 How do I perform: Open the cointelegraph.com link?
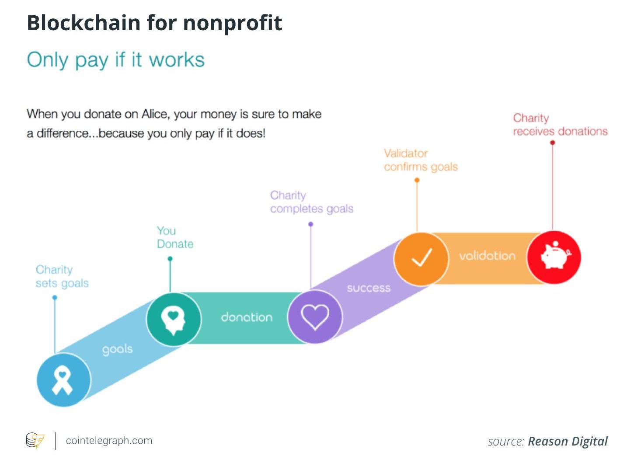(109, 441)
